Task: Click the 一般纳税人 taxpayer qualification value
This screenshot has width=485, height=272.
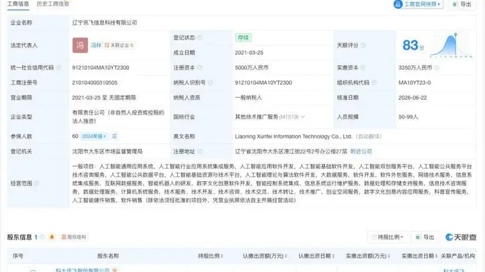Action: pos(249,98)
